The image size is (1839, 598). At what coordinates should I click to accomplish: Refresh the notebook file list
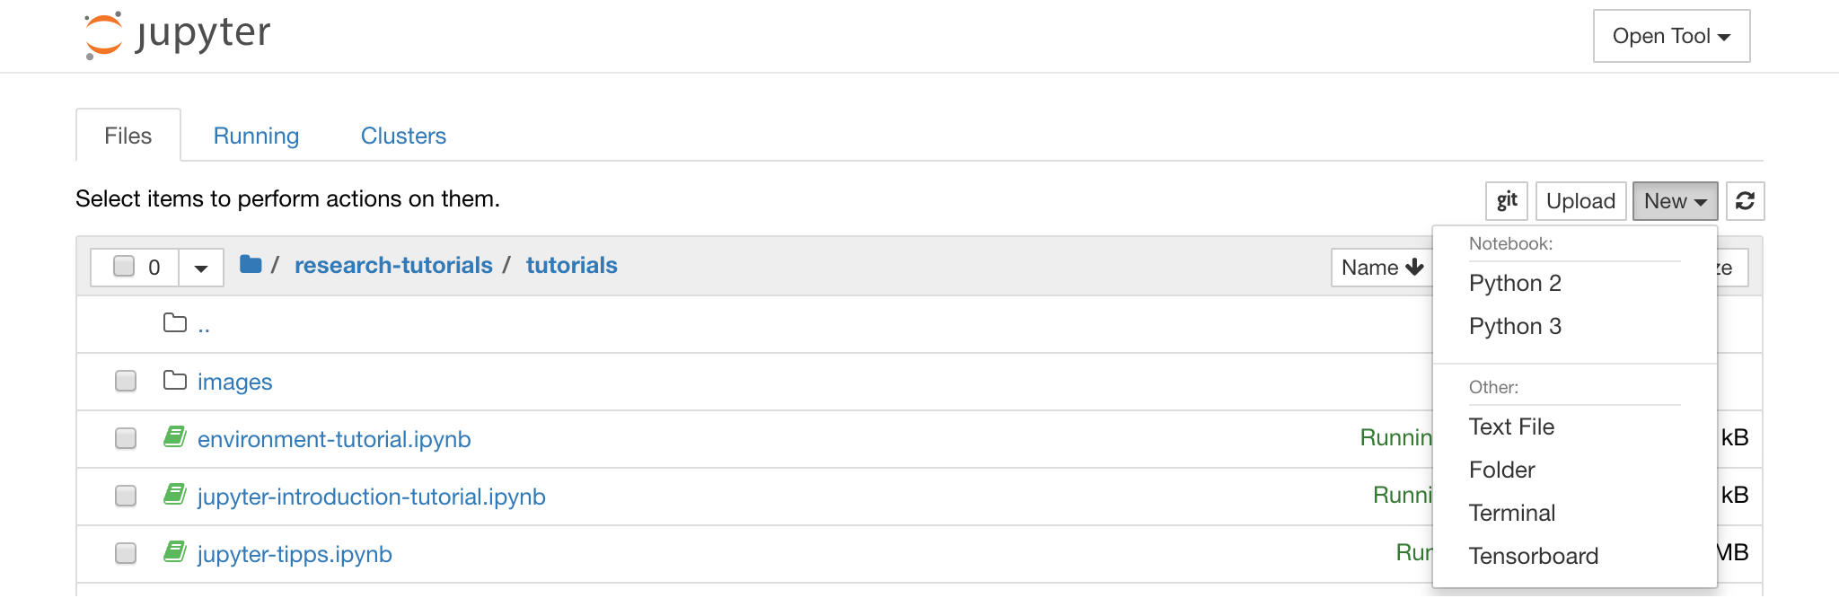(x=1745, y=201)
